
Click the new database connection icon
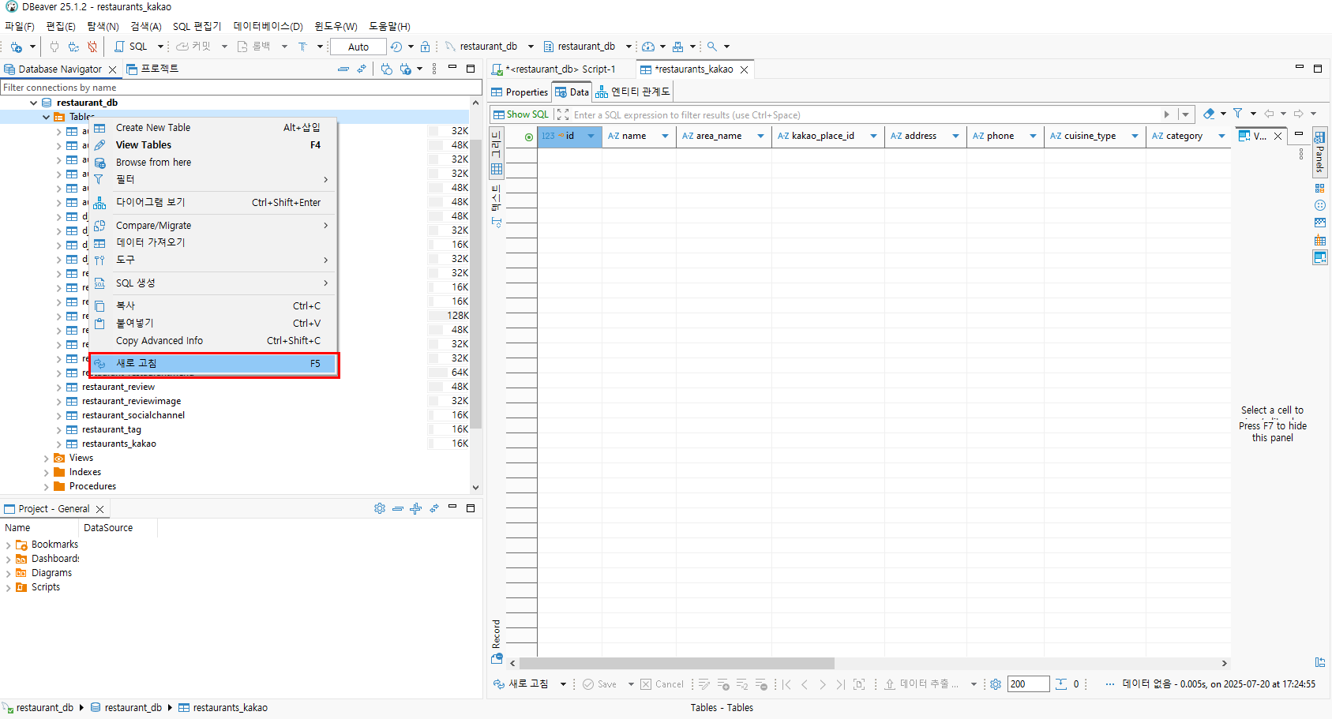pyautogui.click(x=16, y=47)
